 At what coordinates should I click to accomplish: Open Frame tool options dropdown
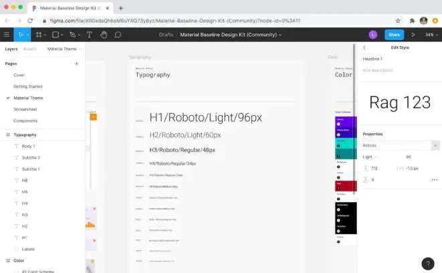coord(45,35)
